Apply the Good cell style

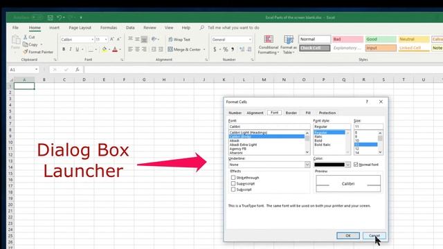click(x=381, y=39)
